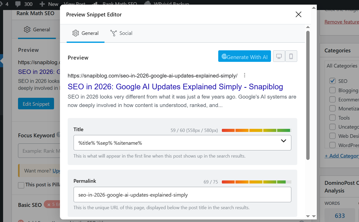Click the gear icon on the General tab
Viewport: 359px width, 222px height.
[76, 33]
